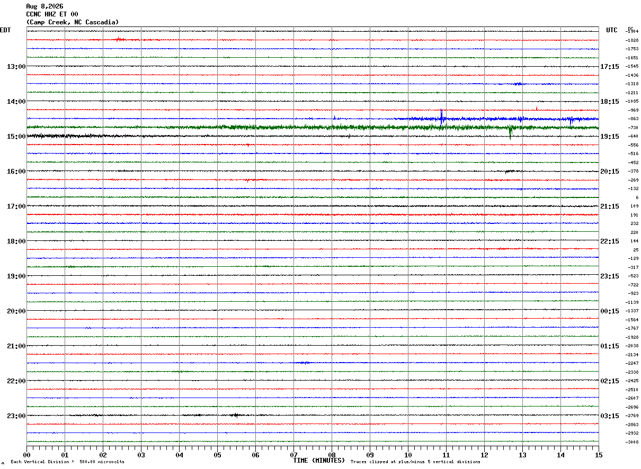Click the station title Camp Creek, NC Cascadia

click(73, 22)
